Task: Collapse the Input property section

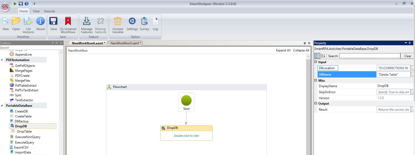Action: tap(315, 62)
